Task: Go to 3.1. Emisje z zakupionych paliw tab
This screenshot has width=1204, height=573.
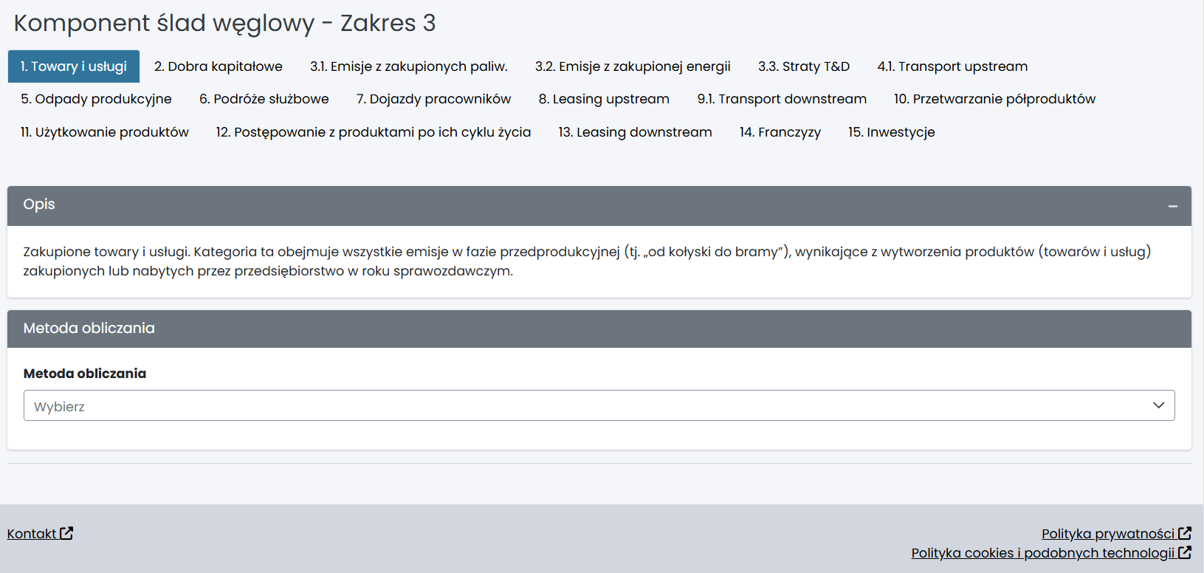Action: pos(408,66)
